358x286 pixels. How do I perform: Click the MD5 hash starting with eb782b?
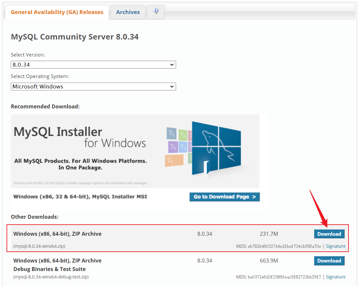coord(284,246)
